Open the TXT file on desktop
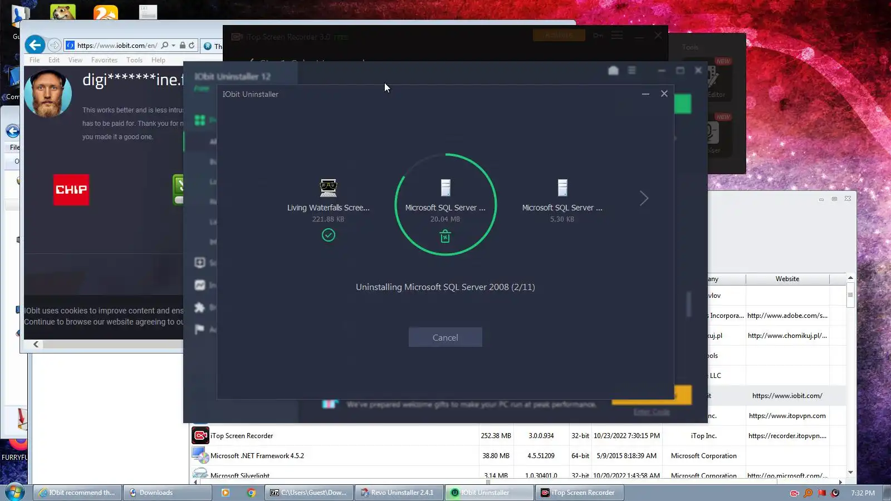Viewport: 891px width, 501px height. [148, 12]
